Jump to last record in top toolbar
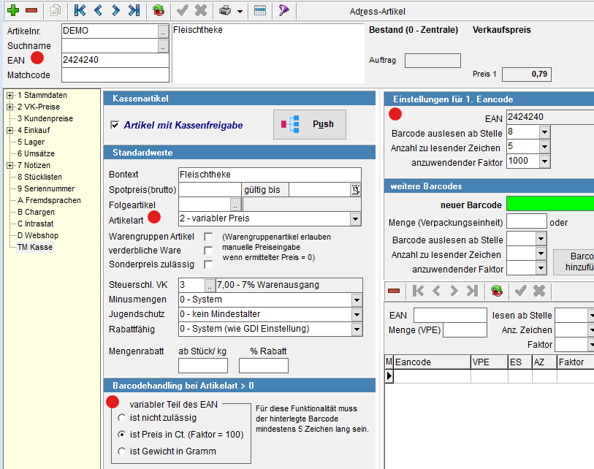The height and width of the screenshot is (469, 594). pos(134,10)
